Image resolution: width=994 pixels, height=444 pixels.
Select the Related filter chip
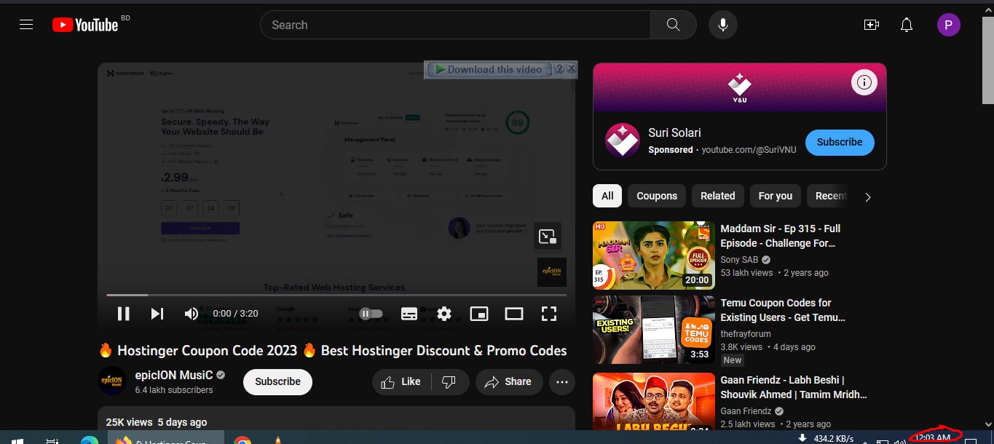click(718, 196)
